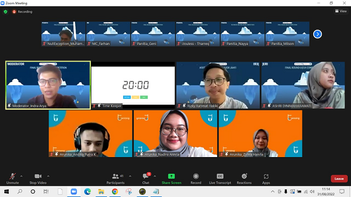Leave the meeting
The height and width of the screenshot is (197, 351).
[339, 179]
